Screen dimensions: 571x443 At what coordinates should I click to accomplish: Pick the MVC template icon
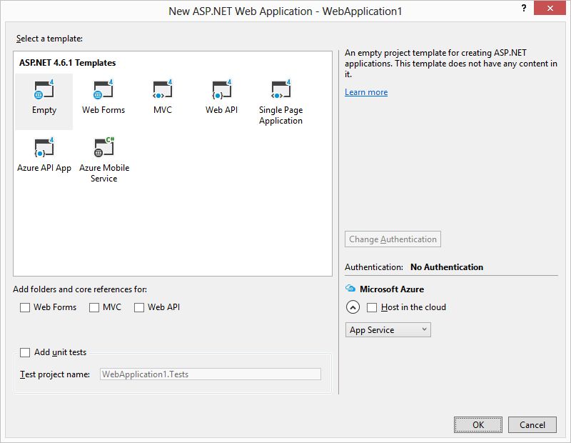tap(163, 89)
